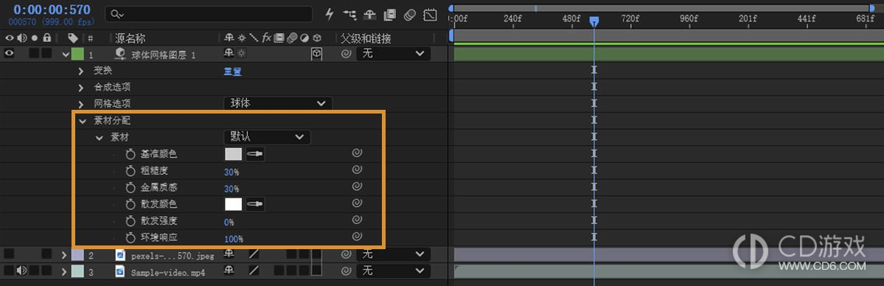Click parent pick whip for Sample-video.mp4 layer

click(347, 271)
